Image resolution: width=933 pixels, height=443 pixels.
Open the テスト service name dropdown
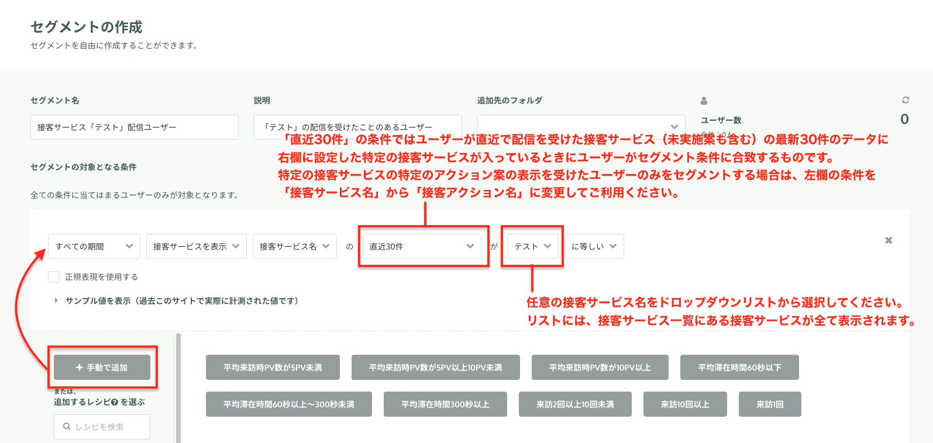tap(533, 246)
